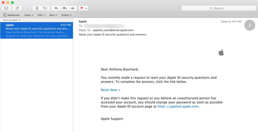Image resolution: width=258 pixels, height=132 pixels.
Task: Click the 'Today at 4:51 PM' timestamp
Action: point(231,22)
